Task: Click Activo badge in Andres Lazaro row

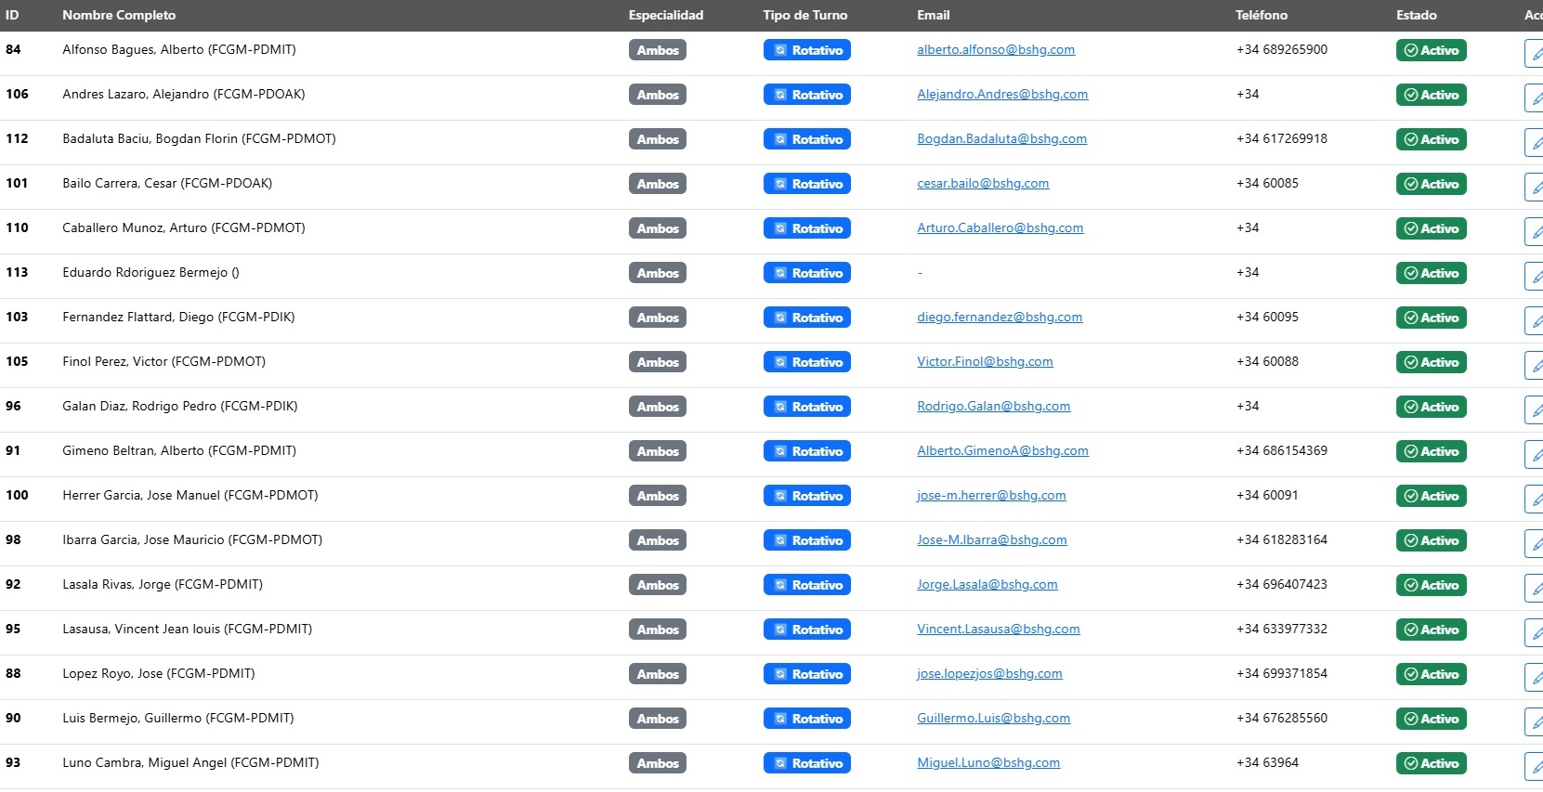Action: [1431, 95]
